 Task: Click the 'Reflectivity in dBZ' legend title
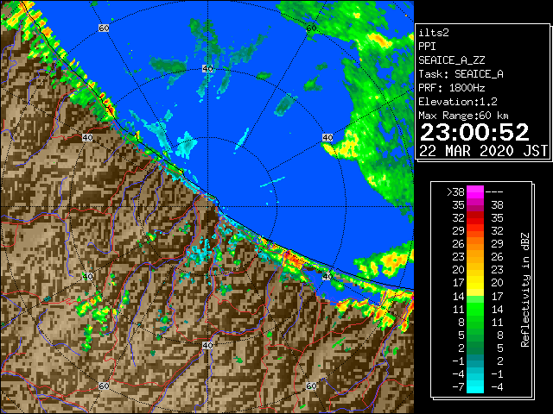[x=525, y=290]
